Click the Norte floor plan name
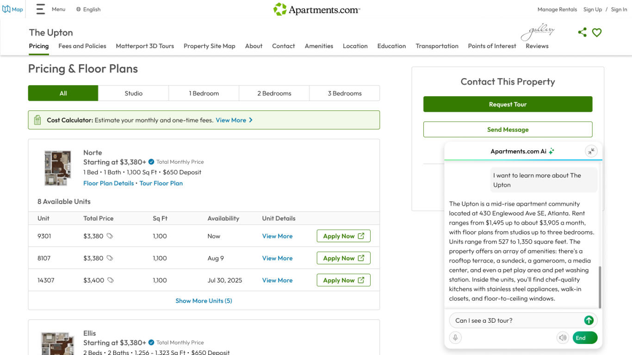The width and height of the screenshot is (632, 355). click(x=93, y=153)
